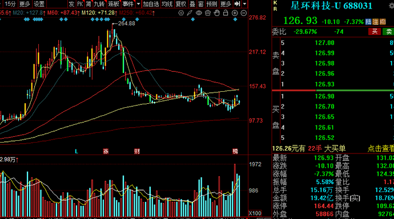This screenshot has height=219, width=394.
Task: Click the stock title 星环科技-U 688031
Action: point(331,6)
